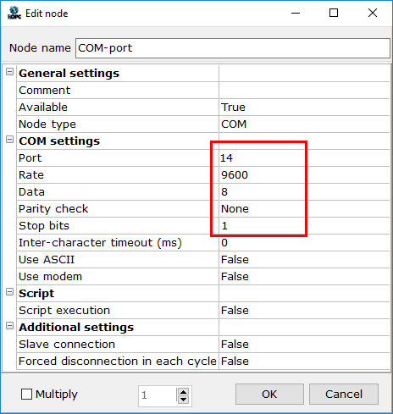Image resolution: width=393 pixels, height=414 pixels.
Task: Collapse the General settings group
Action: click(x=9, y=72)
